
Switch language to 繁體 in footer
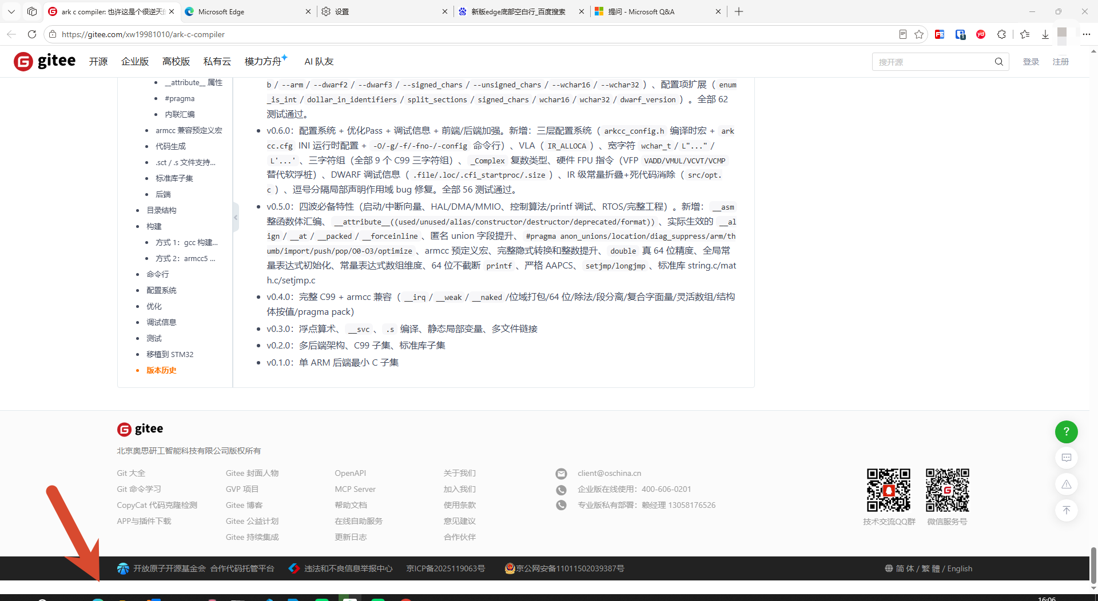tap(930, 568)
